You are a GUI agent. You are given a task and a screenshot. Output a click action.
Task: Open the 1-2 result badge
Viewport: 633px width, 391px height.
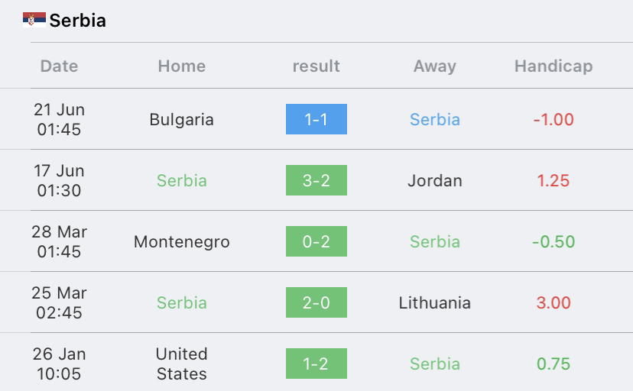pyautogui.click(x=316, y=364)
